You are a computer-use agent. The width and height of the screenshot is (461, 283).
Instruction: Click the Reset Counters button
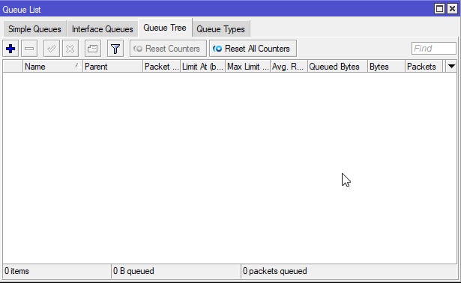click(168, 49)
